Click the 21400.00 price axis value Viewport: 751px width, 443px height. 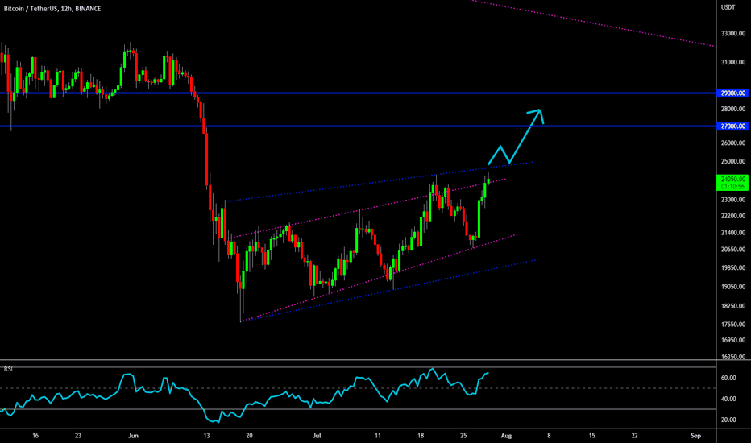(x=733, y=233)
